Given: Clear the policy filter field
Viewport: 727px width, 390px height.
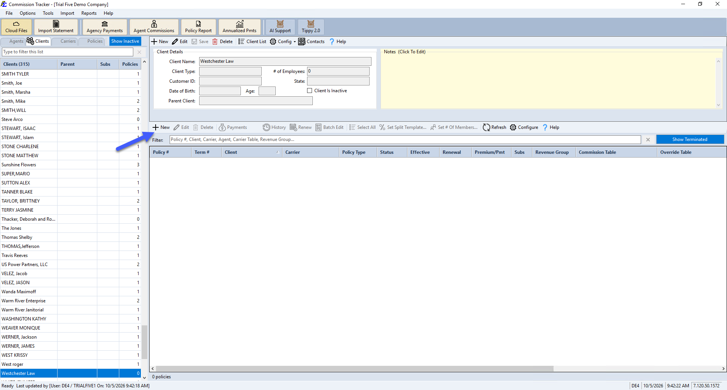Looking at the screenshot, I should [648, 139].
